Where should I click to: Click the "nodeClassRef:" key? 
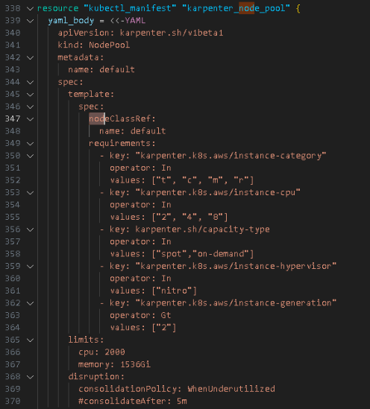coord(122,119)
